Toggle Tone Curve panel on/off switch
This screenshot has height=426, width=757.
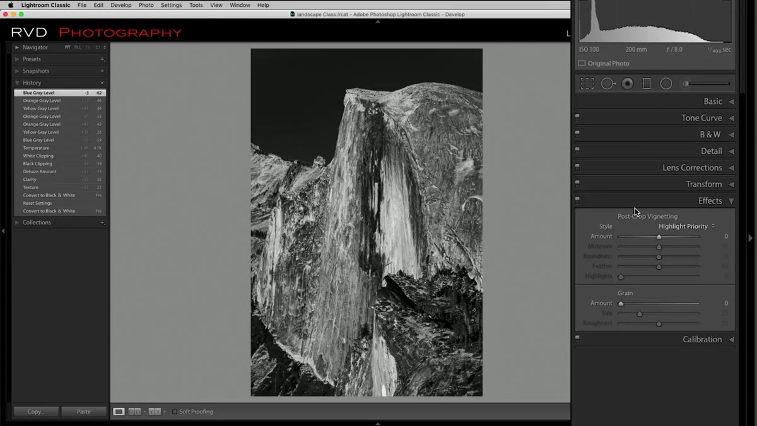(577, 117)
